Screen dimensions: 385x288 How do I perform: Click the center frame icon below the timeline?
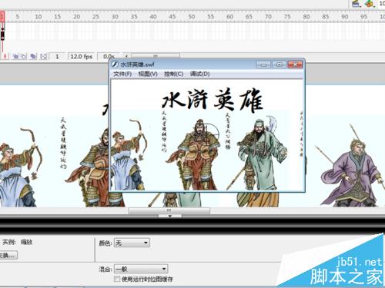5,56
